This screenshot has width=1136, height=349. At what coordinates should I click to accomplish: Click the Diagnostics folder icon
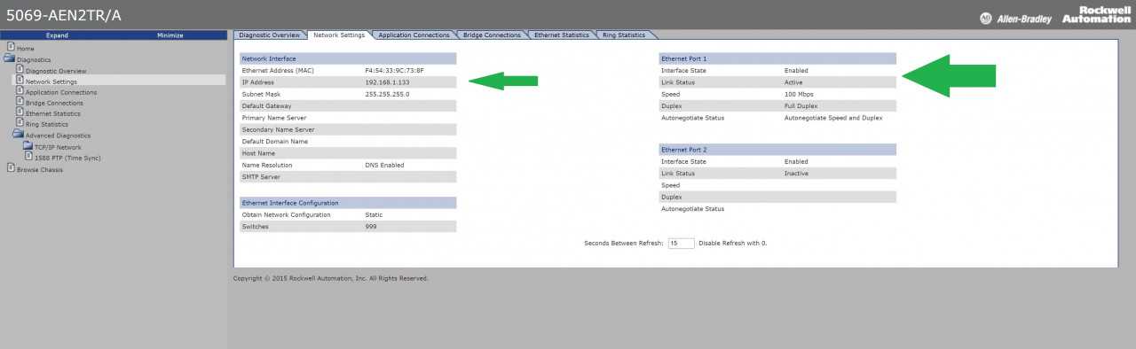coord(9,58)
